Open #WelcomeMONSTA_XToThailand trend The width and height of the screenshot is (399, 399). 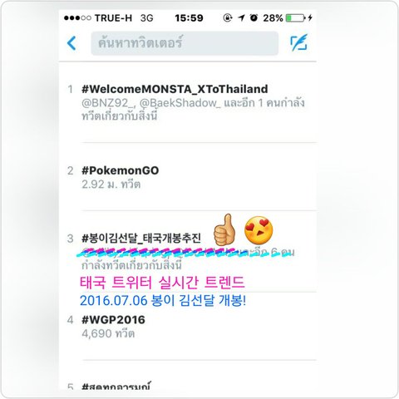coord(175,89)
